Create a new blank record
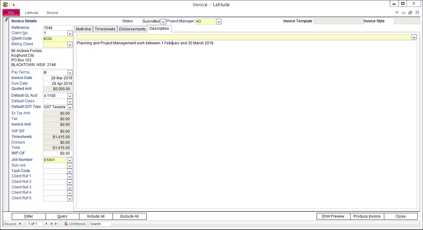This screenshot has height=230, width=423. [x=57, y=224]
